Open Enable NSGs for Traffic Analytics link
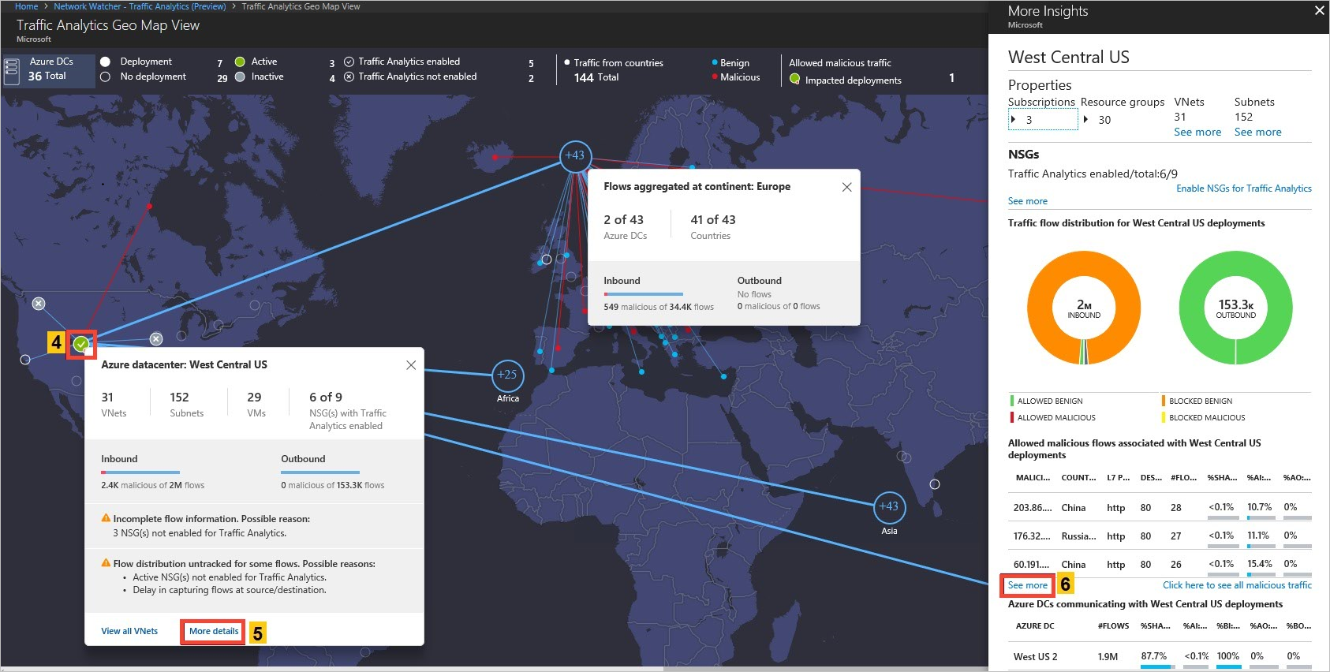1330x672 pixels. click(x=1243, y=189)
